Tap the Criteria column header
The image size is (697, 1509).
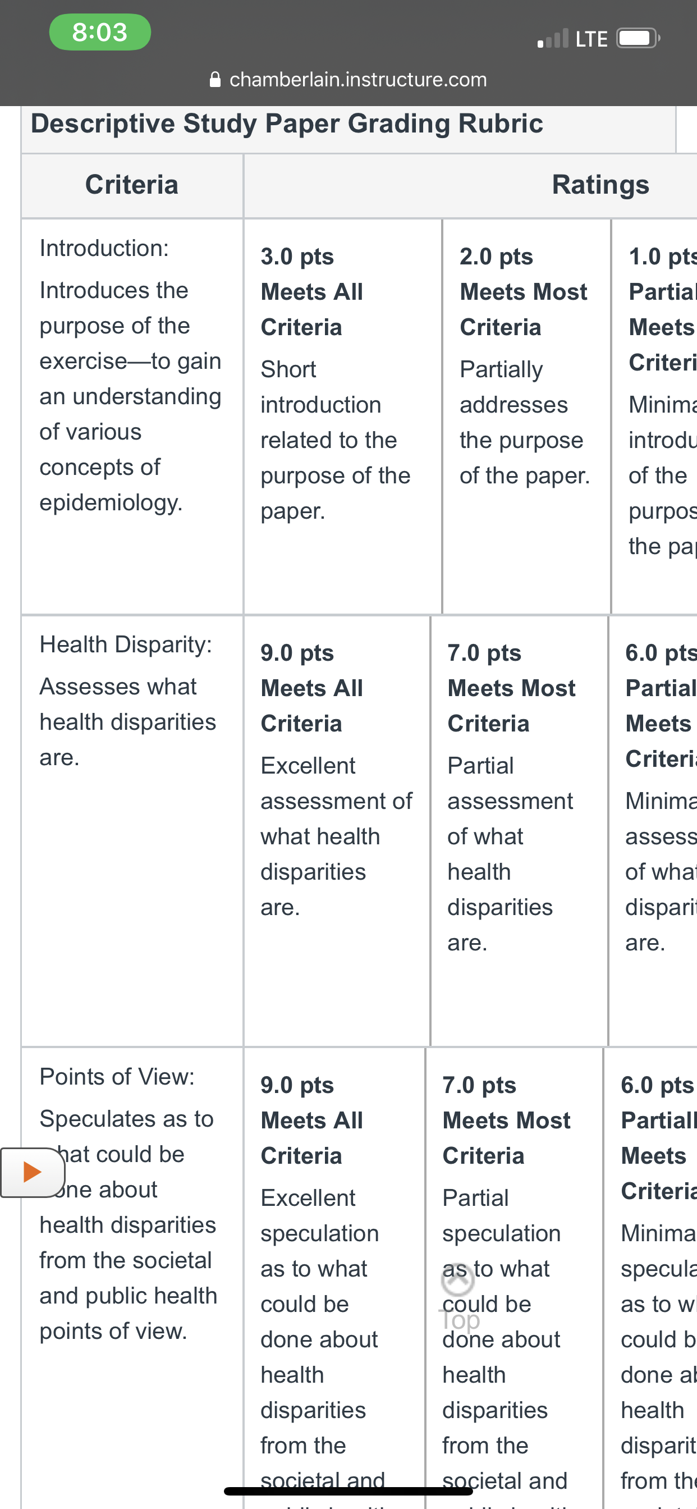(132, 185)
